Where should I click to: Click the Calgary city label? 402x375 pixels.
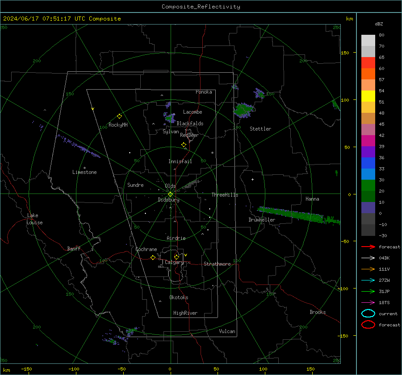coord(174,262)
